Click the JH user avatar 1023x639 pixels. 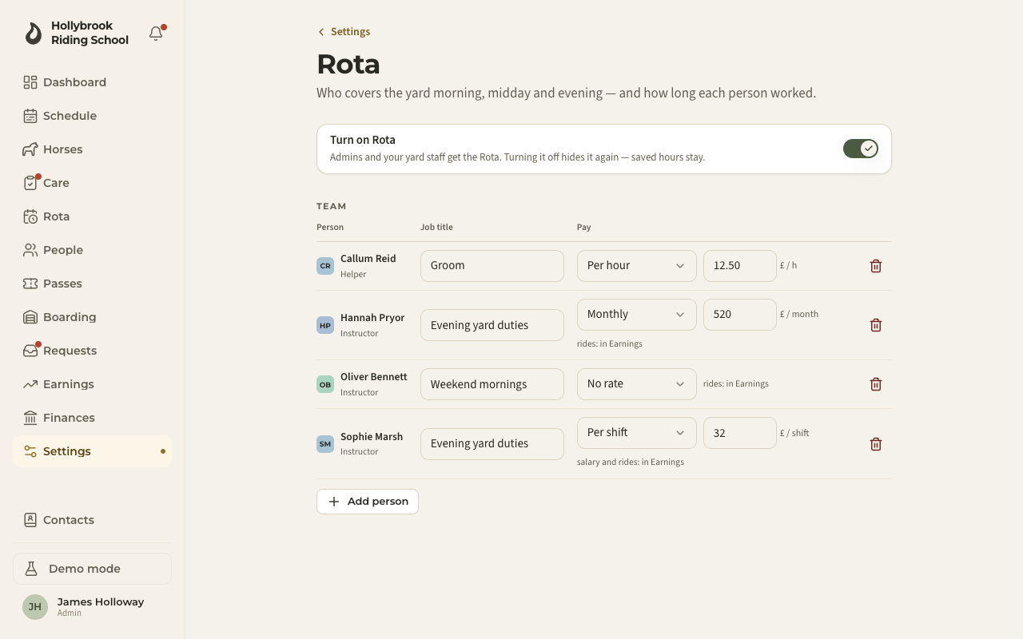tap(35, 607)
